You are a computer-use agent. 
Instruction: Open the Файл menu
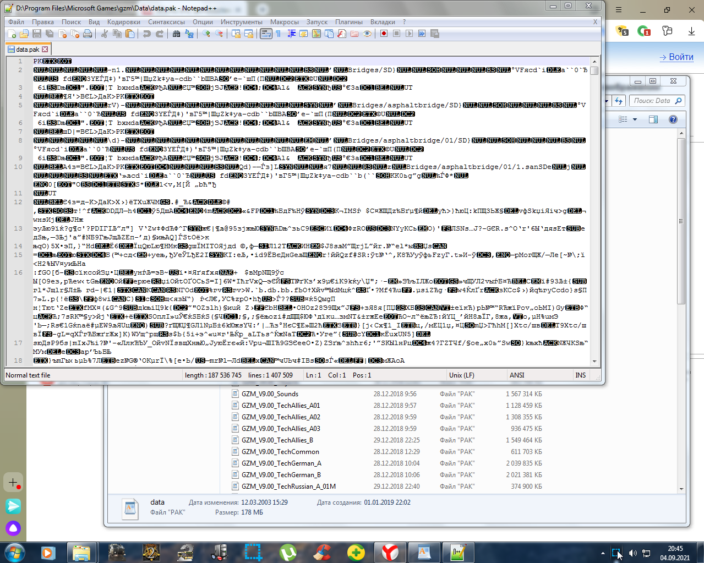[16, 22]
